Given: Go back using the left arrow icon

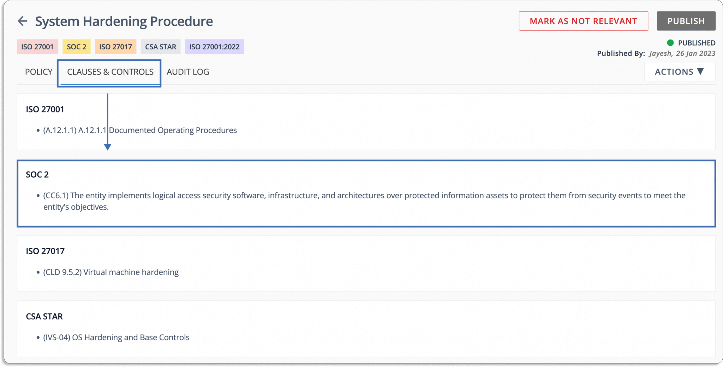Looking at the screenshot, I should pyautogui.click(x=23, y=21).
